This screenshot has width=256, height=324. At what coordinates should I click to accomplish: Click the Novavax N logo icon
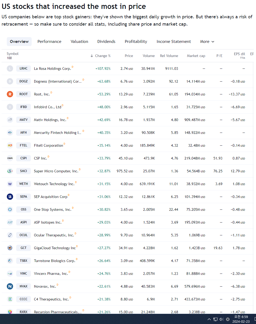10,286
